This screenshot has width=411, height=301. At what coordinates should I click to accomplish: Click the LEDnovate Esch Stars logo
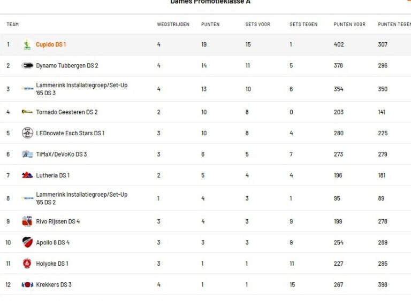point(27,133)
